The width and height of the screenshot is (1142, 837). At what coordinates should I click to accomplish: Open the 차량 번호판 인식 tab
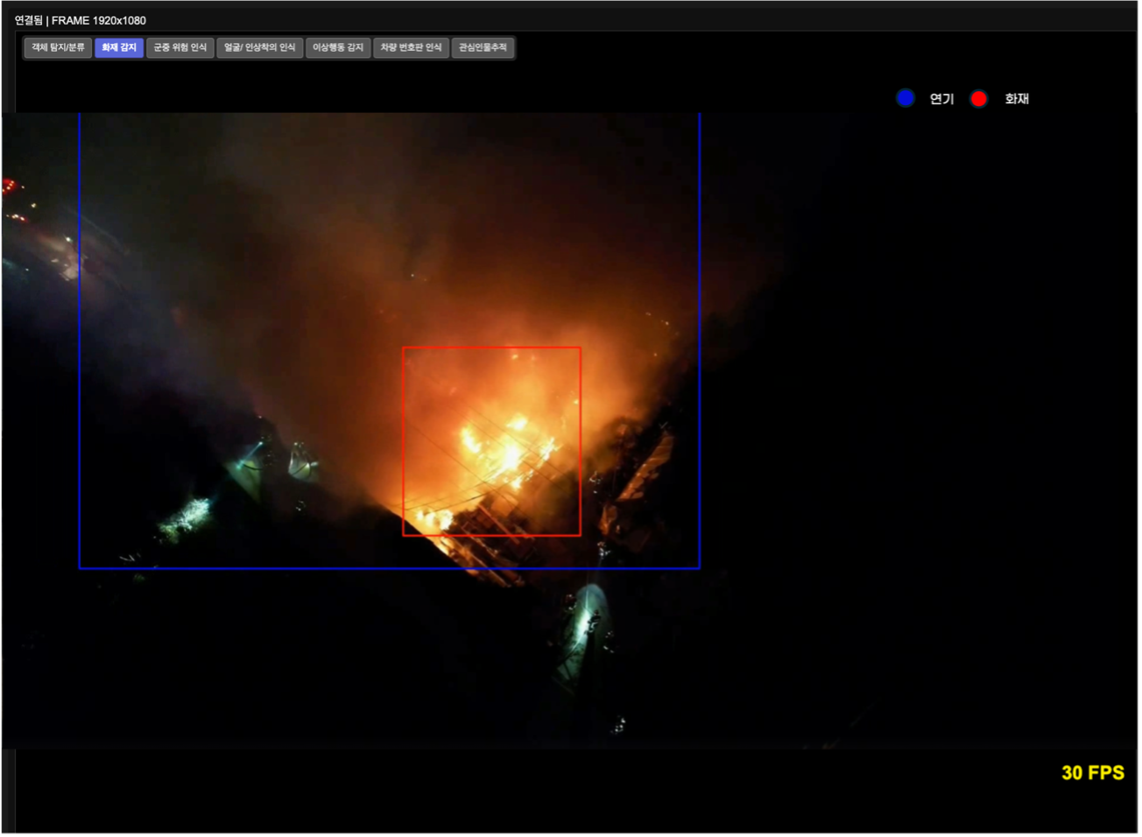pos(411,47)
